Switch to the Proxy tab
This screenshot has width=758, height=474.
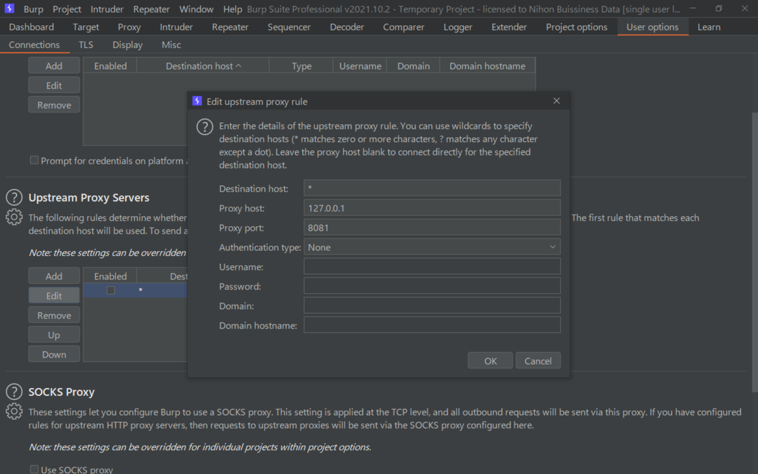pyautogui.click(x=129, y=27)
